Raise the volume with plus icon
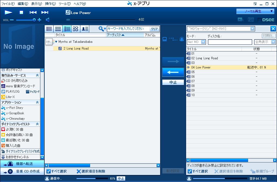The height and width of the screenshot is (182, 277). click(39, 20)
